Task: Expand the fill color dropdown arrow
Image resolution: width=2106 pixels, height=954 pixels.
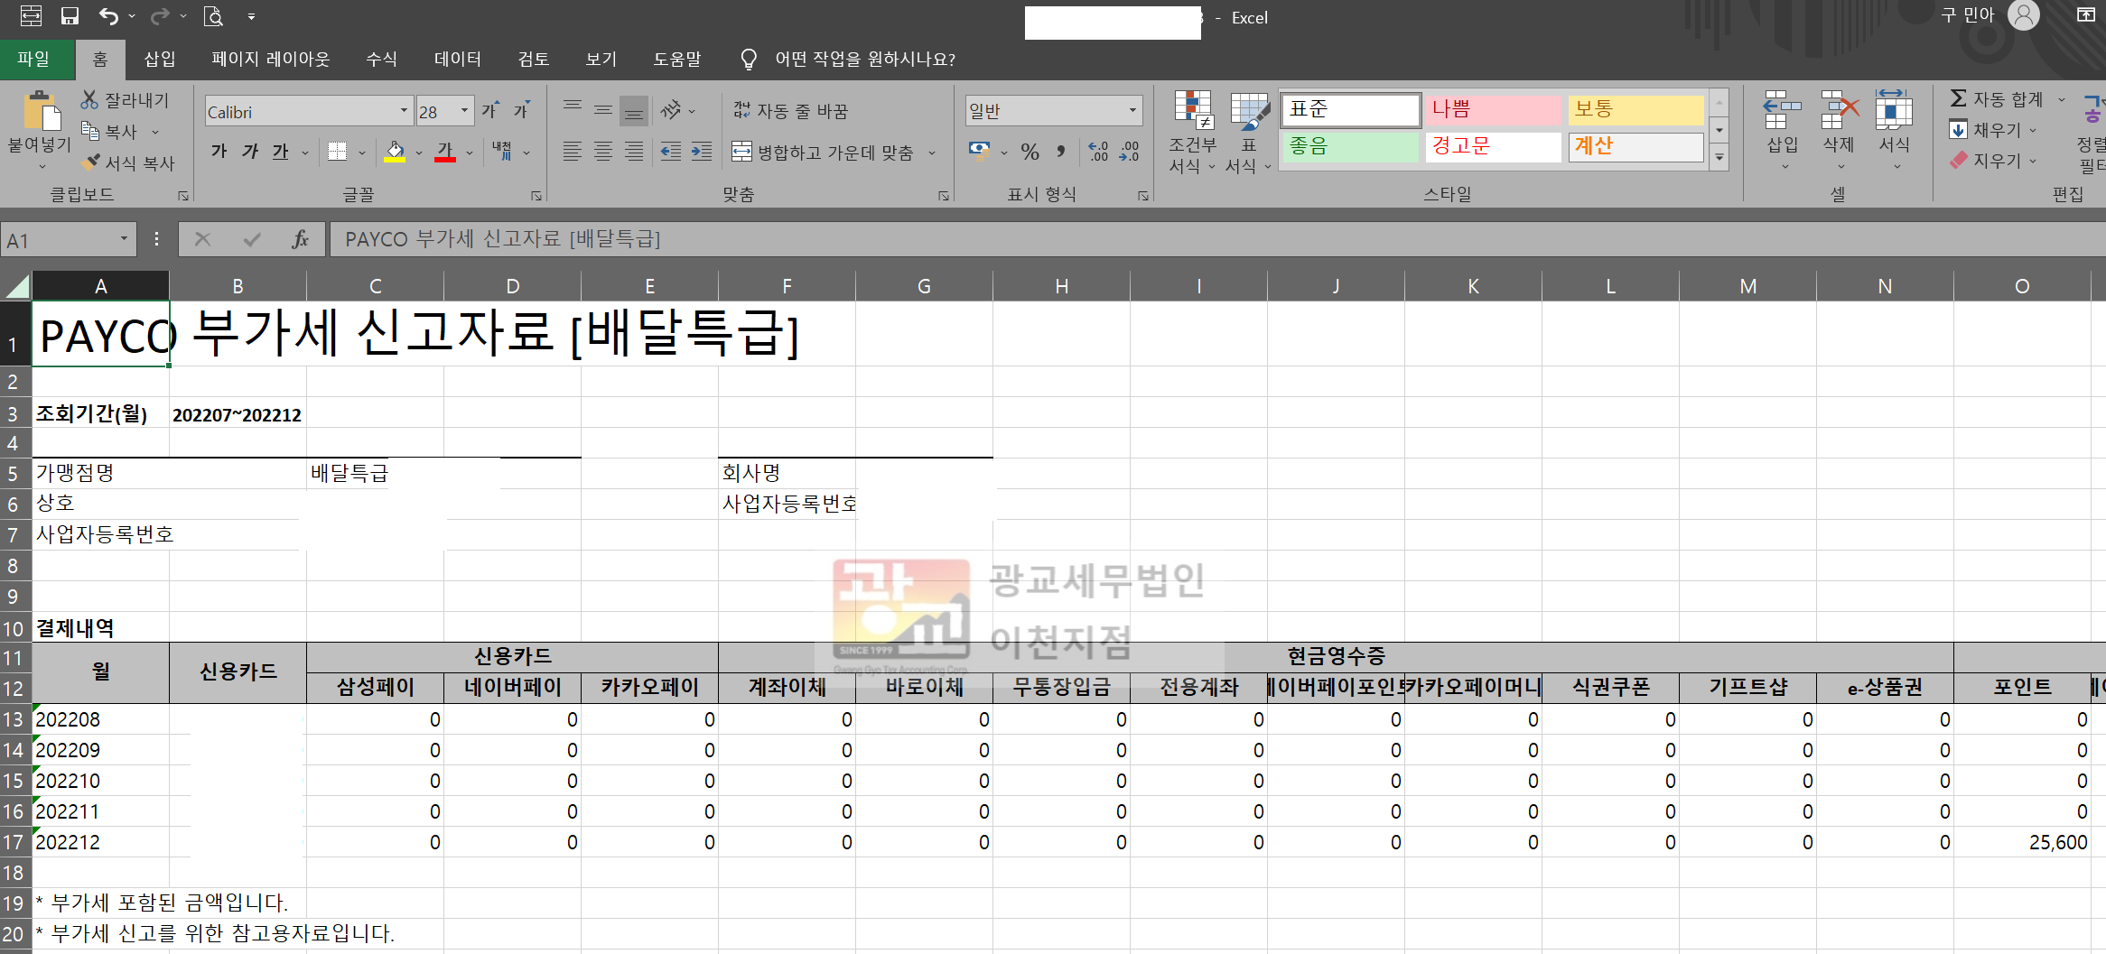Action: coord(418,153)
